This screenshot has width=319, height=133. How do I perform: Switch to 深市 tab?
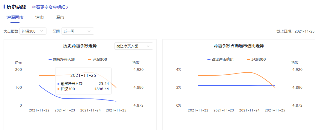tap(60, 18)
